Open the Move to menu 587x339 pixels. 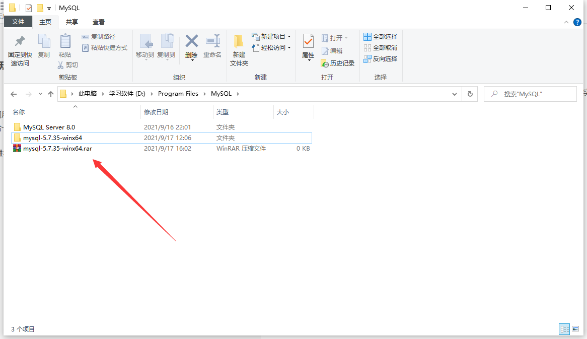coord(145,46)
